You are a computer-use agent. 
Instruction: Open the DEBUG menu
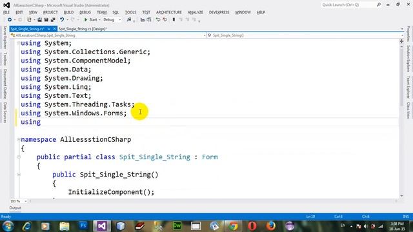(x=85, y=12)
